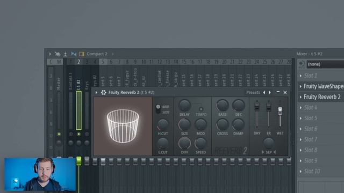This screenshot has height=193, width=344.
Task: Select the previous Reeverb preset arrow
Action: (x=264, y=93)
